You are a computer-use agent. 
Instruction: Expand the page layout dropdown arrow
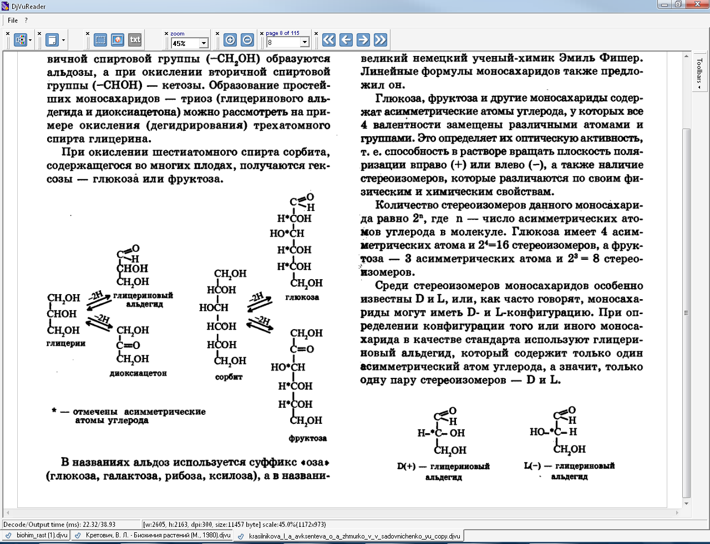tap(63, 40)
